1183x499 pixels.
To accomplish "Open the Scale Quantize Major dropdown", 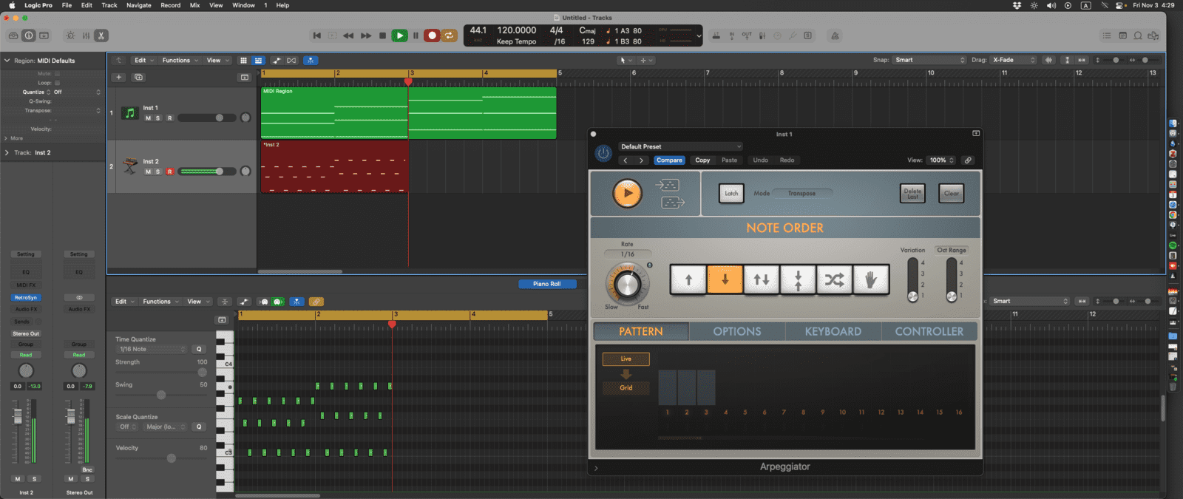I will coord(166,427).
